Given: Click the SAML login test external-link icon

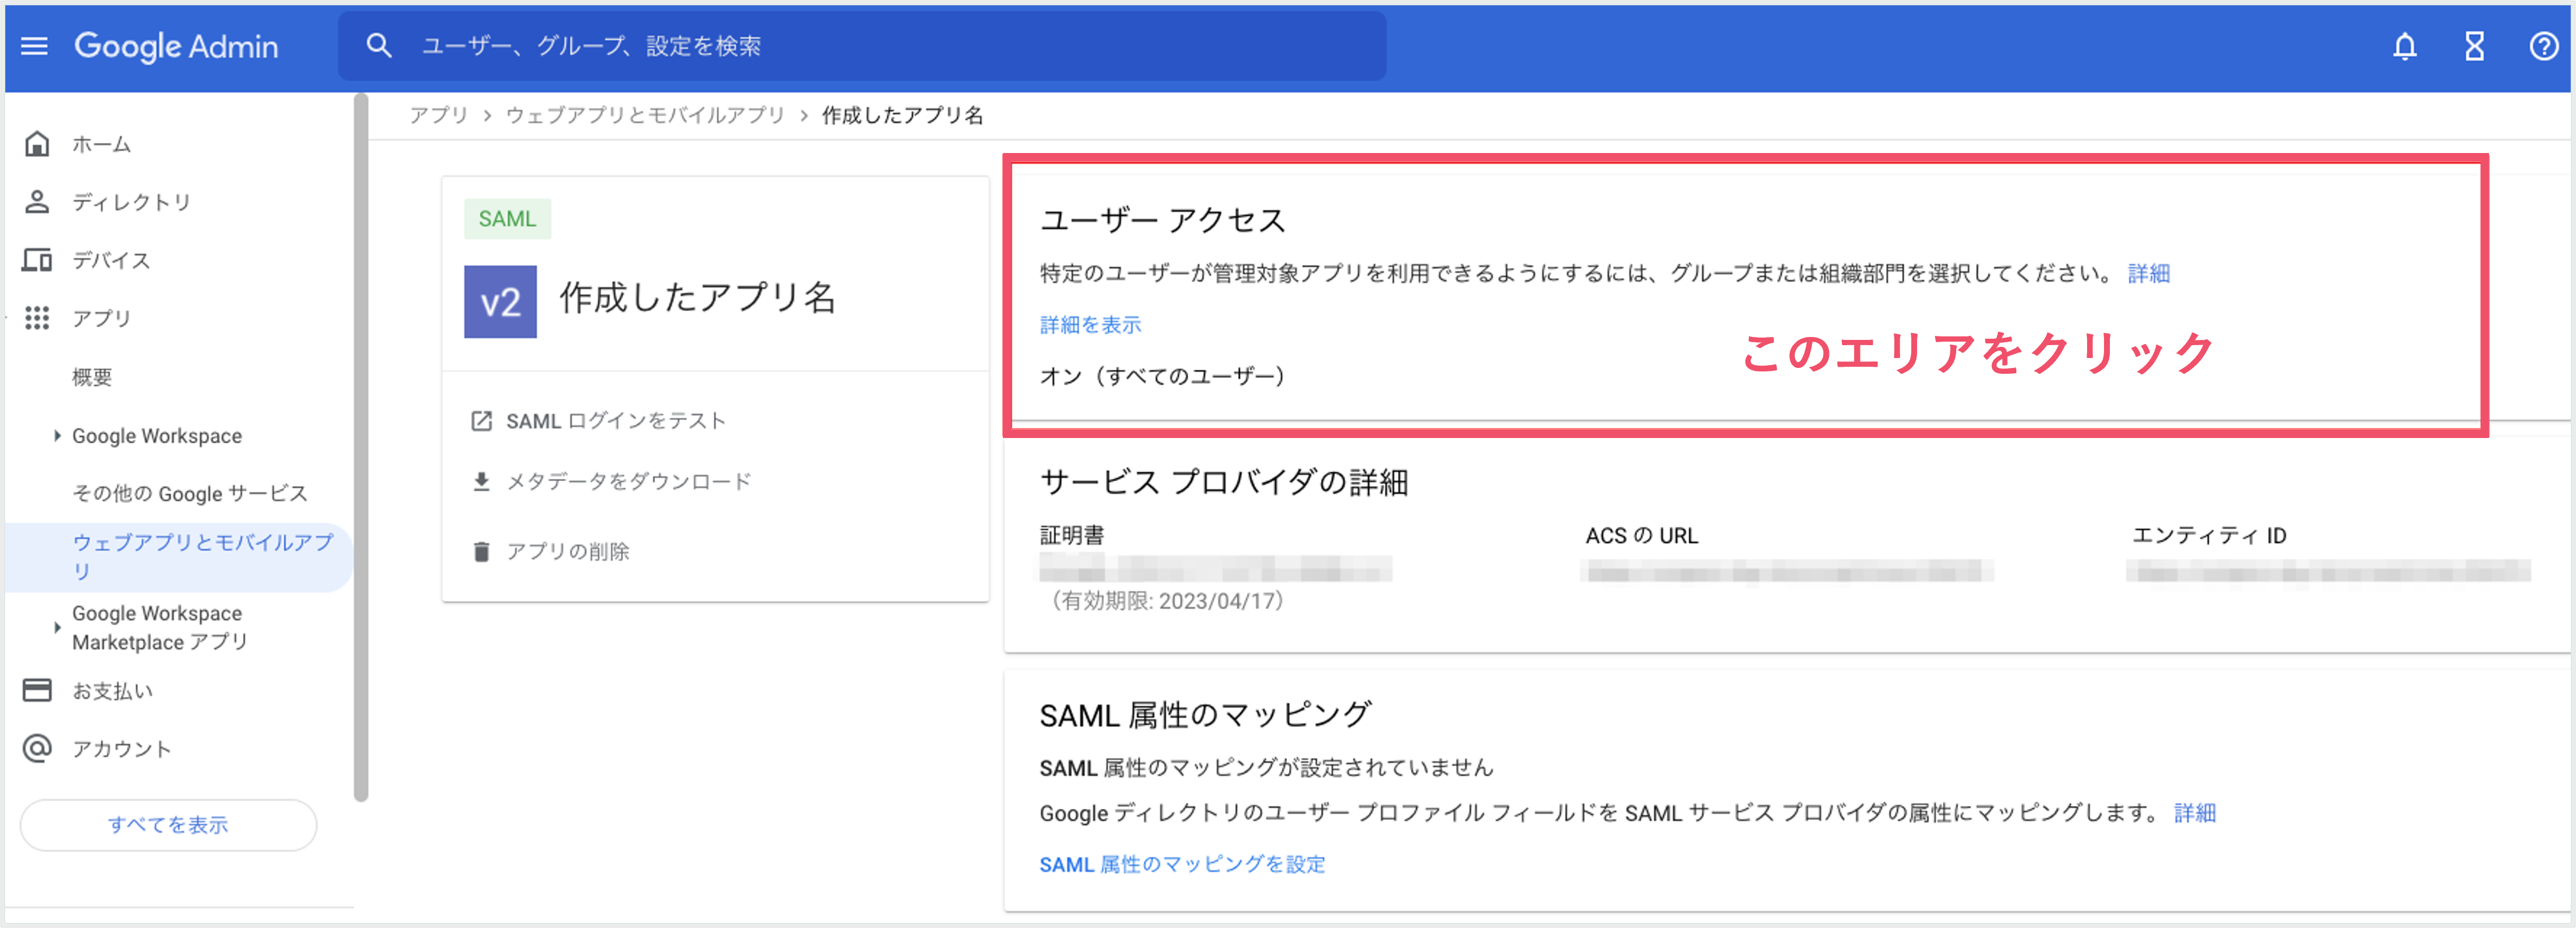Looking at the screenshot, I should 481,421.
